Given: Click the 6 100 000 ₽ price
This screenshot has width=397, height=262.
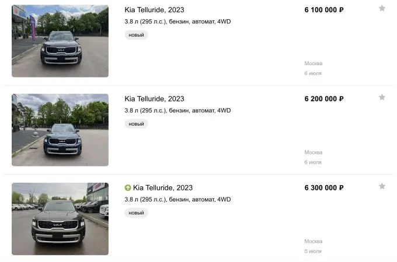Looking at the screenshot, I should click(324, 10).
